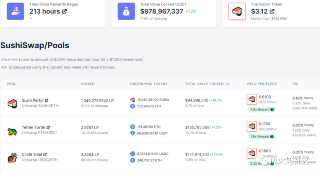This screenshot has height=175, width=320.
Task: Click the plant-in-hand rewards icon
Action: [x=15, y=11]
